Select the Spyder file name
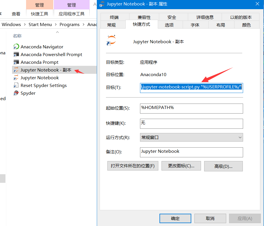 pos(28,93)
